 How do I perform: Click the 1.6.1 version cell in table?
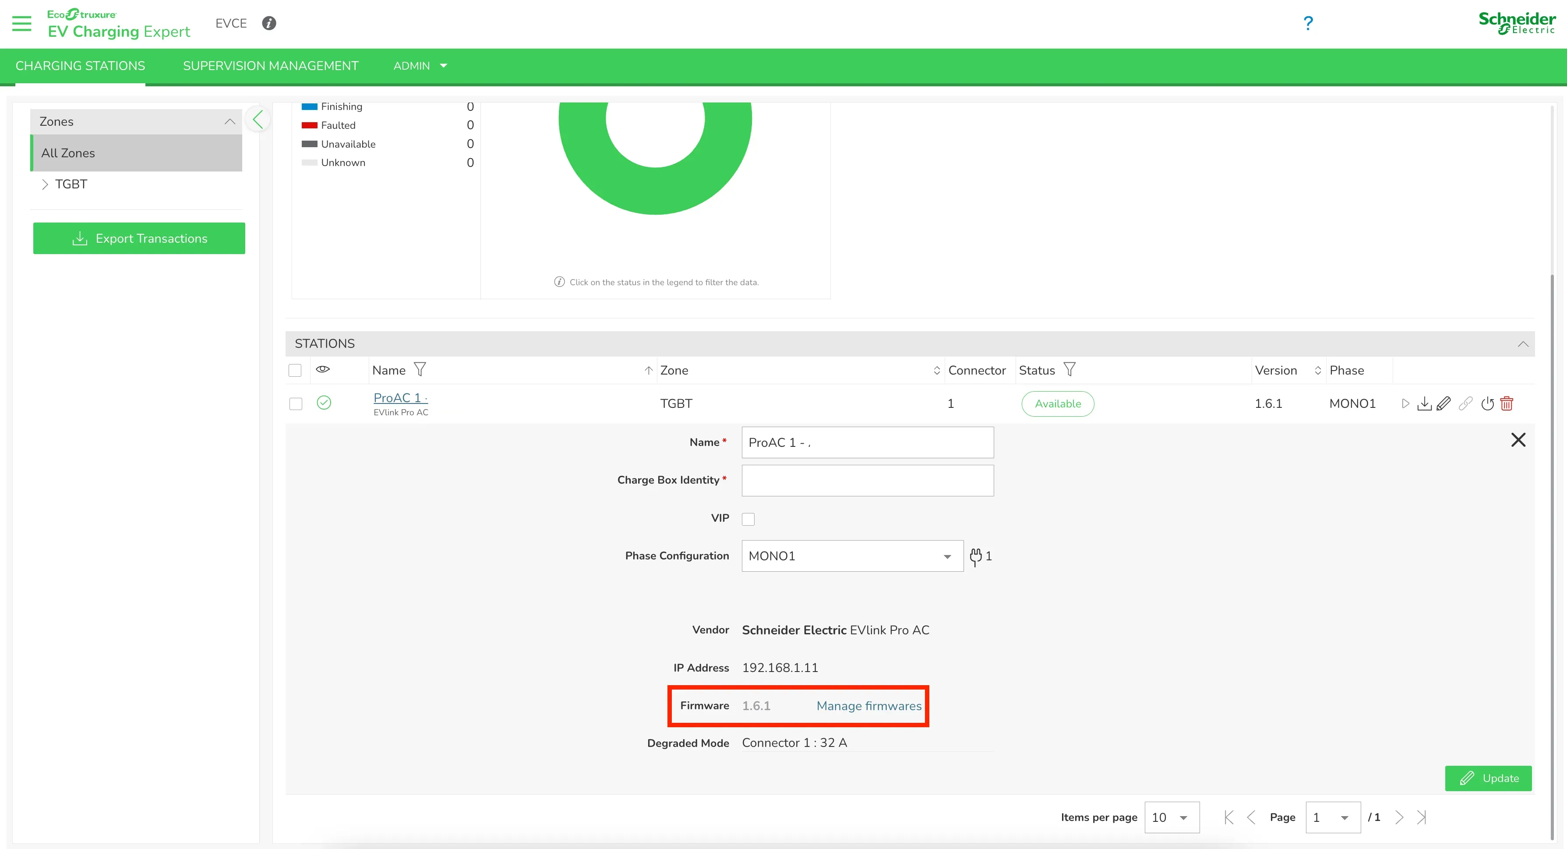(1268, 403)
